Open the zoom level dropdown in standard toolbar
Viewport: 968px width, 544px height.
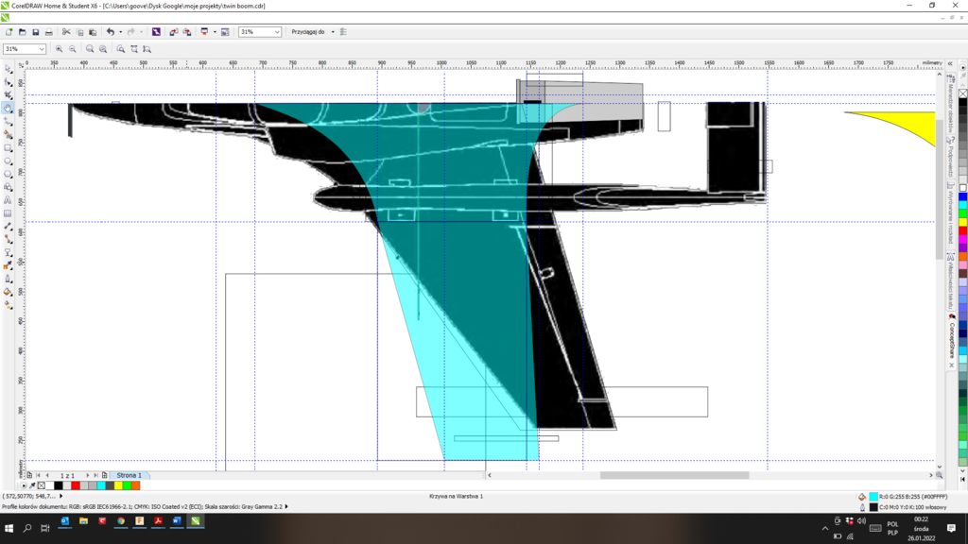(276, 32)
